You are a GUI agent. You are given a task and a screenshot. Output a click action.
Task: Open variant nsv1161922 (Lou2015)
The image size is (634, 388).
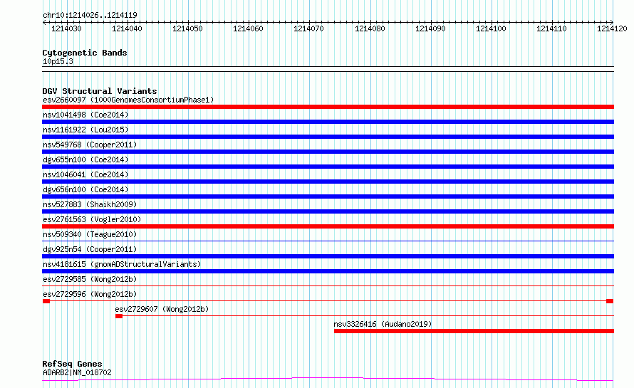click(85, 130)
